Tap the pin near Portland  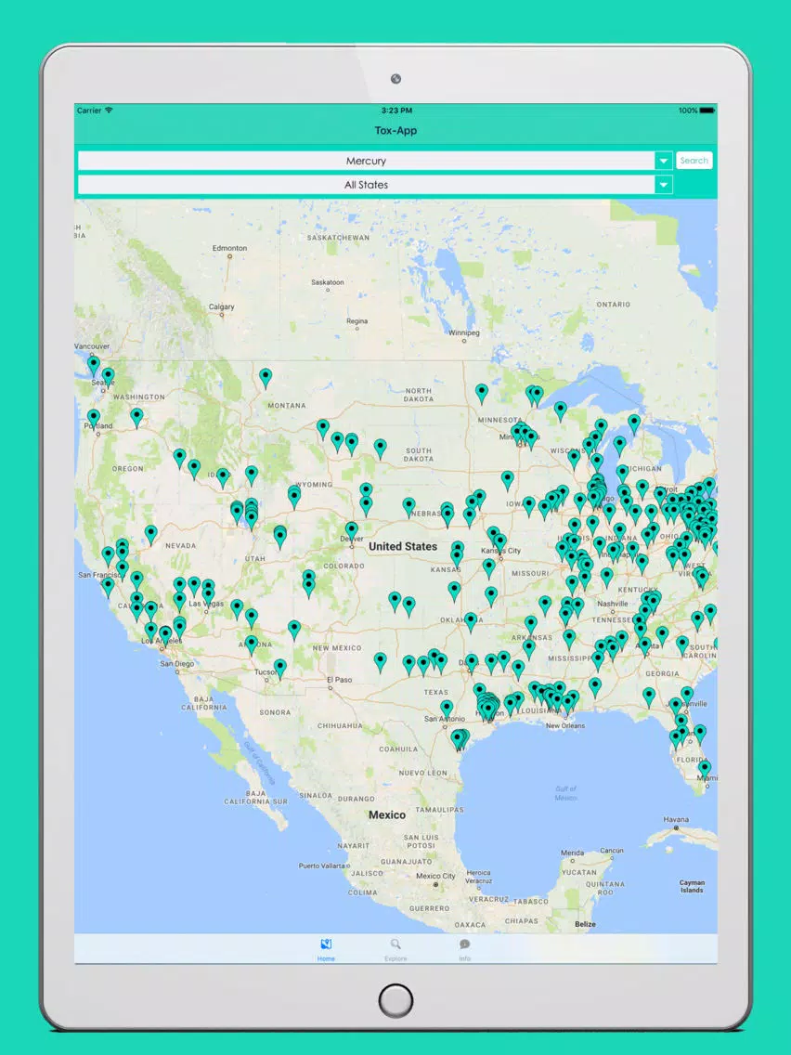[94, 419]
